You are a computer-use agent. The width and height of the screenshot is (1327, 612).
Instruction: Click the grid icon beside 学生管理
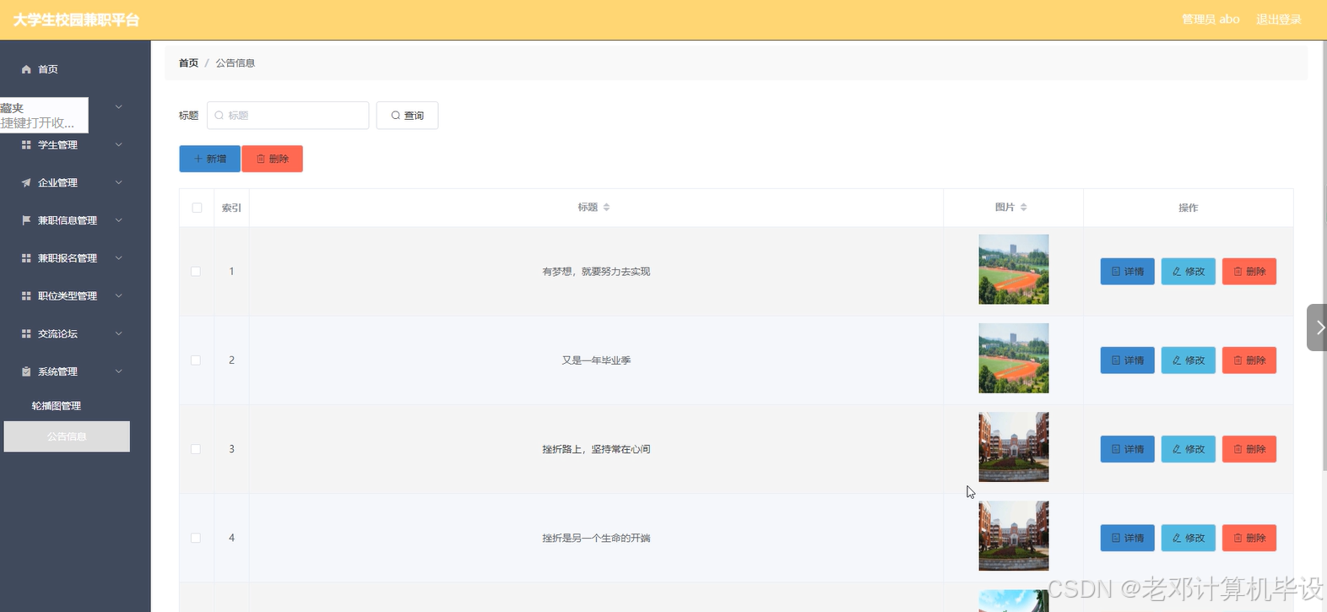tap(26, 145)
